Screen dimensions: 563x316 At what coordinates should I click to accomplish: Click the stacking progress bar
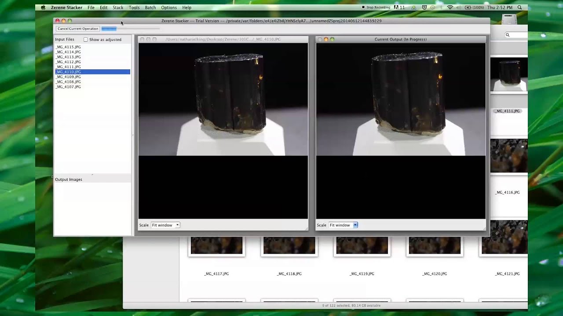tap(131, 29)
